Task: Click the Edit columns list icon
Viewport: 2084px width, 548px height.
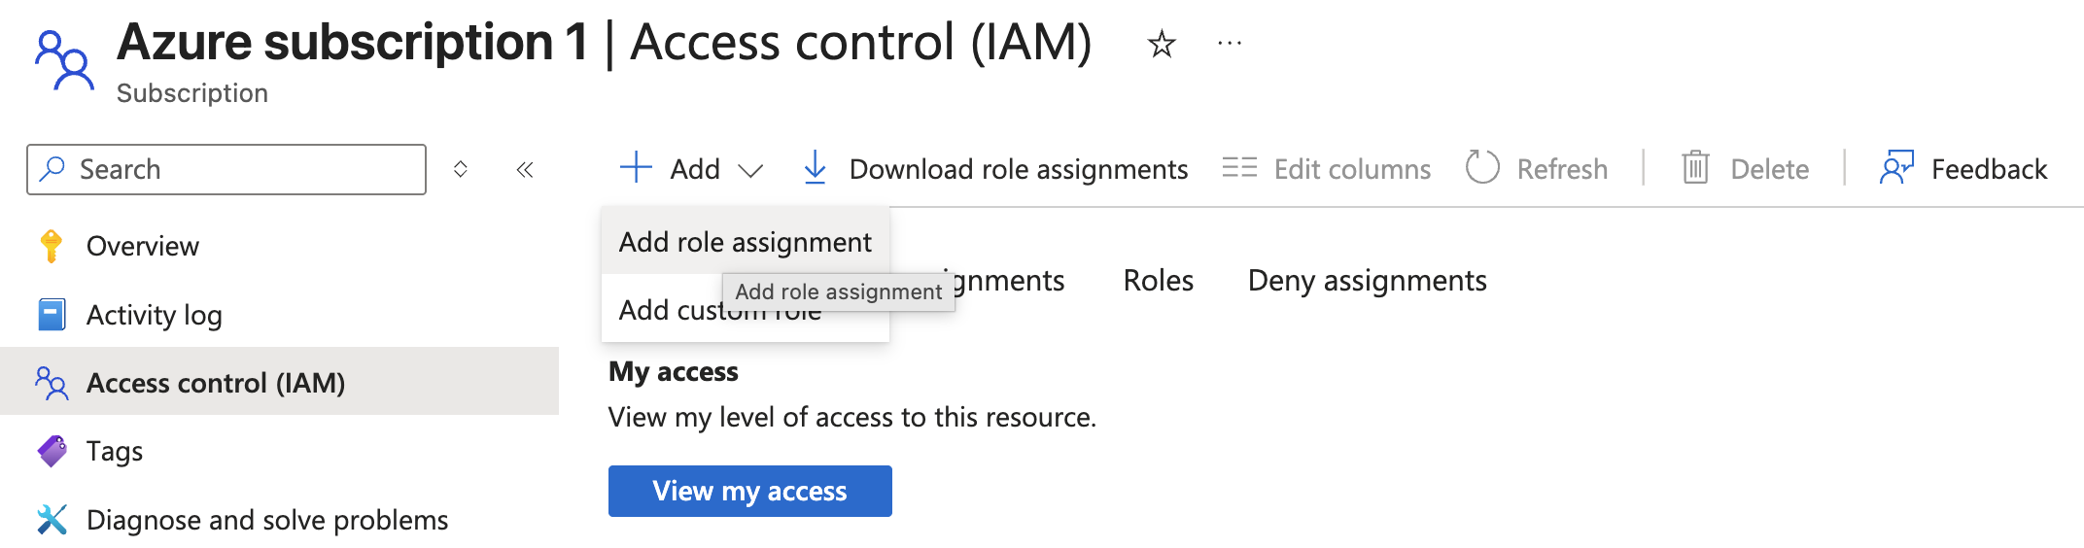Action: pos(1239,168)
